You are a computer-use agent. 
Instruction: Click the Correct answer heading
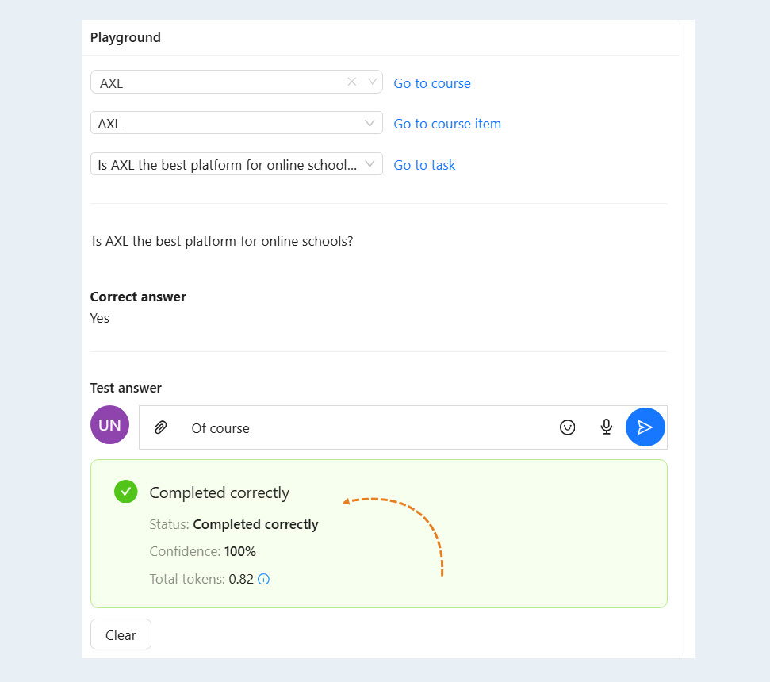[x=138, y=297]
